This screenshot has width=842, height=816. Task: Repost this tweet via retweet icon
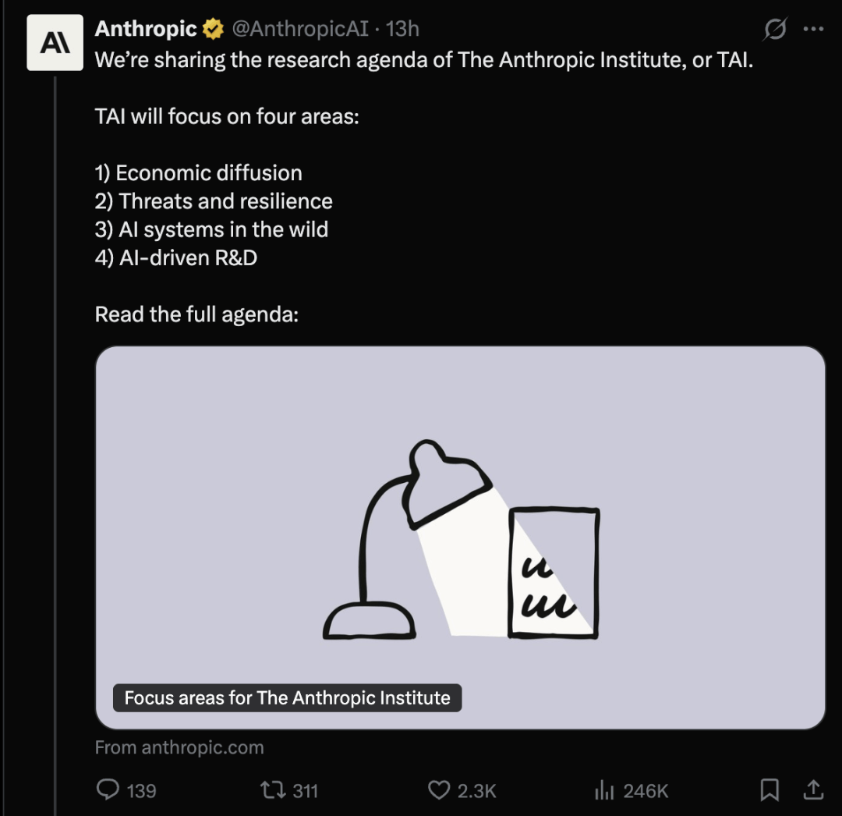274,790
